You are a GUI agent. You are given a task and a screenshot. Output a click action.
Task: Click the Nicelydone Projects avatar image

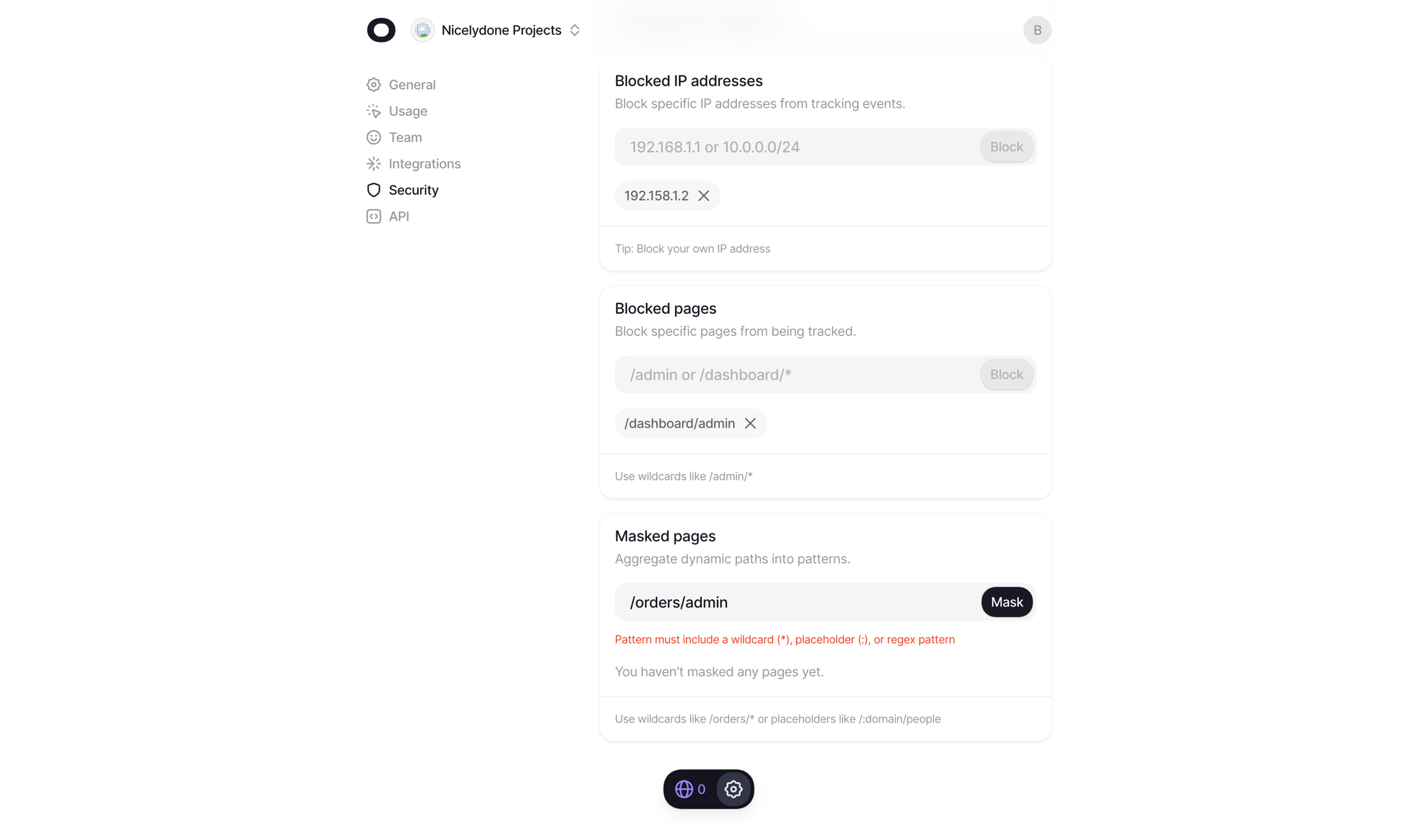click(x=422, y=30)
